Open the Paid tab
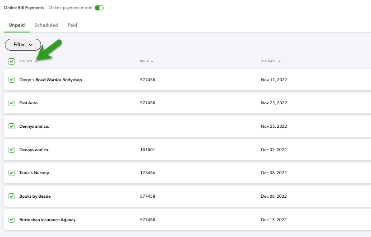This screenshot has width=371, height=237. [x=72, y=25]
